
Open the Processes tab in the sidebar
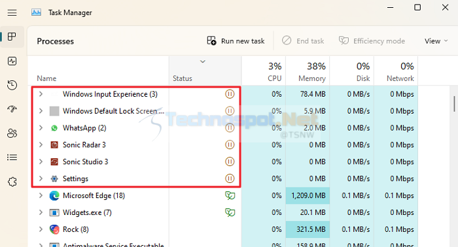click(x=12, y=37)
